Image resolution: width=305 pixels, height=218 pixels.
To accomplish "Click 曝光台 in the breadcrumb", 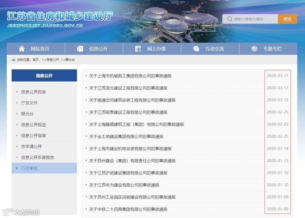I will pos(70,60).
